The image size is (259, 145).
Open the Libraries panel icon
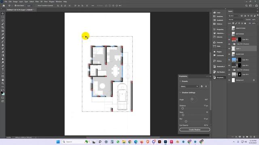point(214,37)
